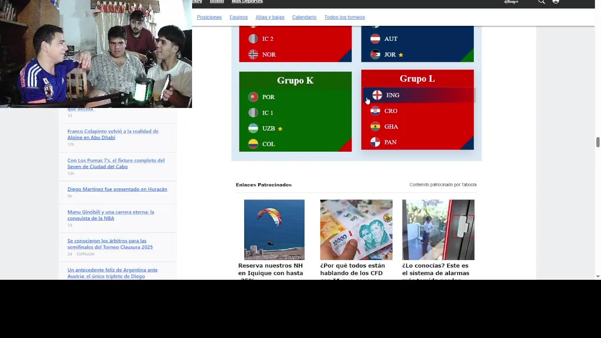Click the Disney+ logo in header
The height and width of the screenshot is (338, 601).
point(511,2)
